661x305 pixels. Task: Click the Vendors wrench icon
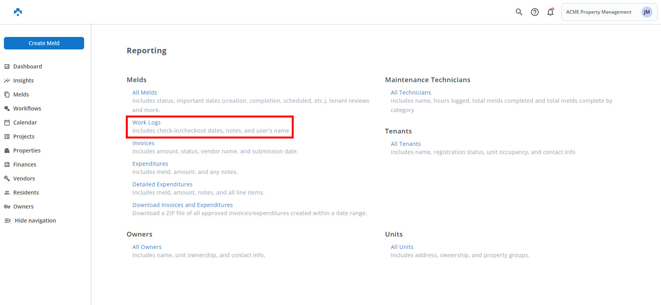[x=7, y=179]
